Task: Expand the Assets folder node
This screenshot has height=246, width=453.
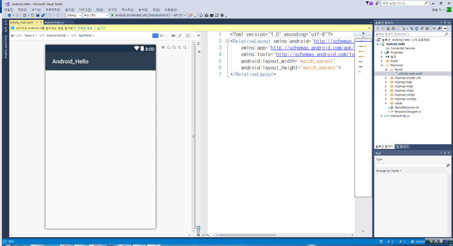Action: (382, 61)
